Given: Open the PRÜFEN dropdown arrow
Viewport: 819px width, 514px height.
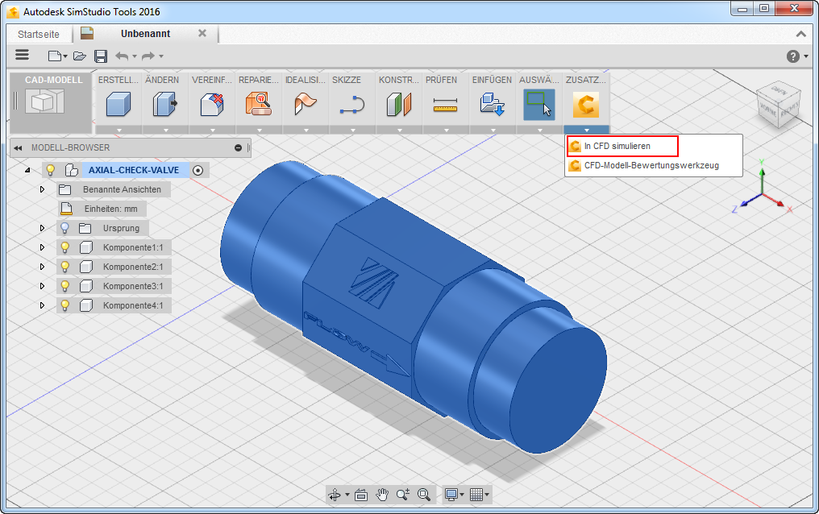Looking at the screenshot, I should point(446,130).
